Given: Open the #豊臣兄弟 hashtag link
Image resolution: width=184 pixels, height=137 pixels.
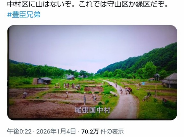Looking at the screenshot, I should click(x=24, y=15).
